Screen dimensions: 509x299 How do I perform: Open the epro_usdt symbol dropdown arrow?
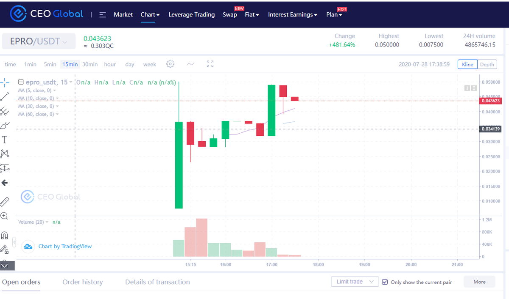click(x=70, y=82)
